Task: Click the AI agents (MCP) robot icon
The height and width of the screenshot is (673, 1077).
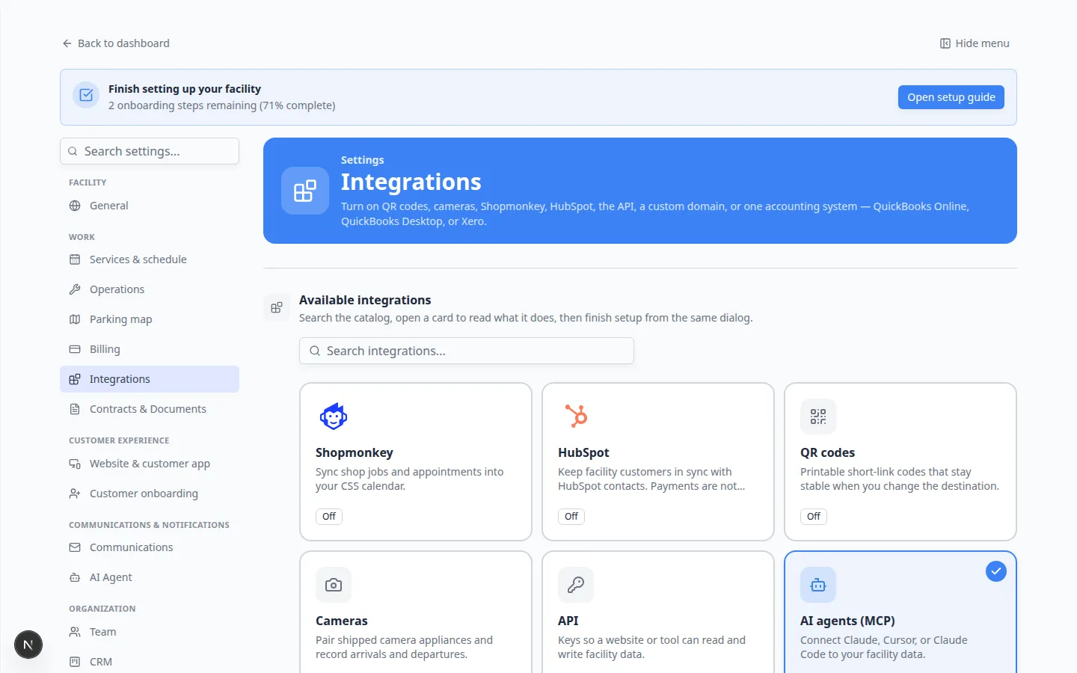Action: (x=818, y=585)
